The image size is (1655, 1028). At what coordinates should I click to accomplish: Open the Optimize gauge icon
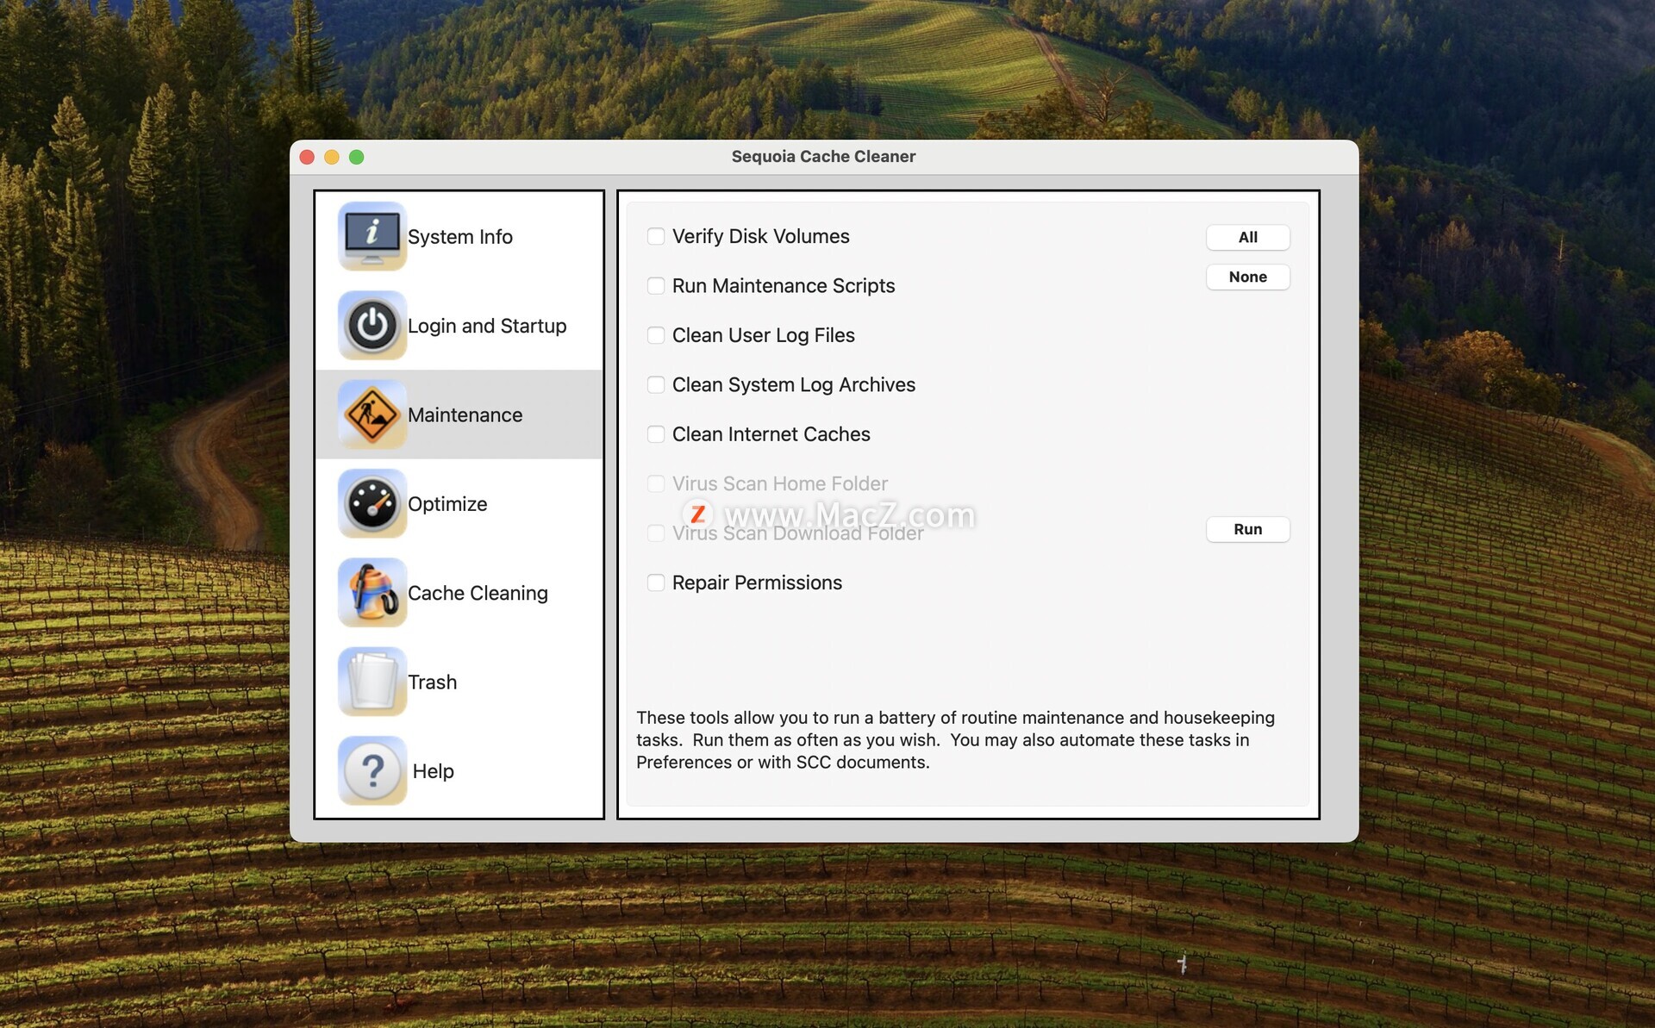click(x=372, y=504)
